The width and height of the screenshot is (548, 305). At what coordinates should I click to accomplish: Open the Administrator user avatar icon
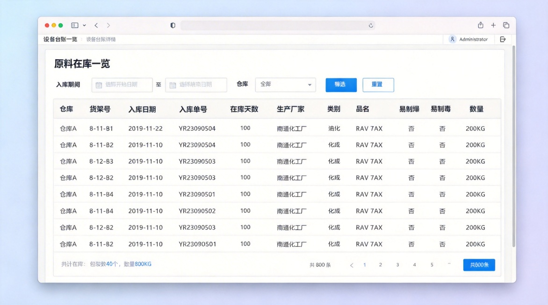[x=452, y=39]
